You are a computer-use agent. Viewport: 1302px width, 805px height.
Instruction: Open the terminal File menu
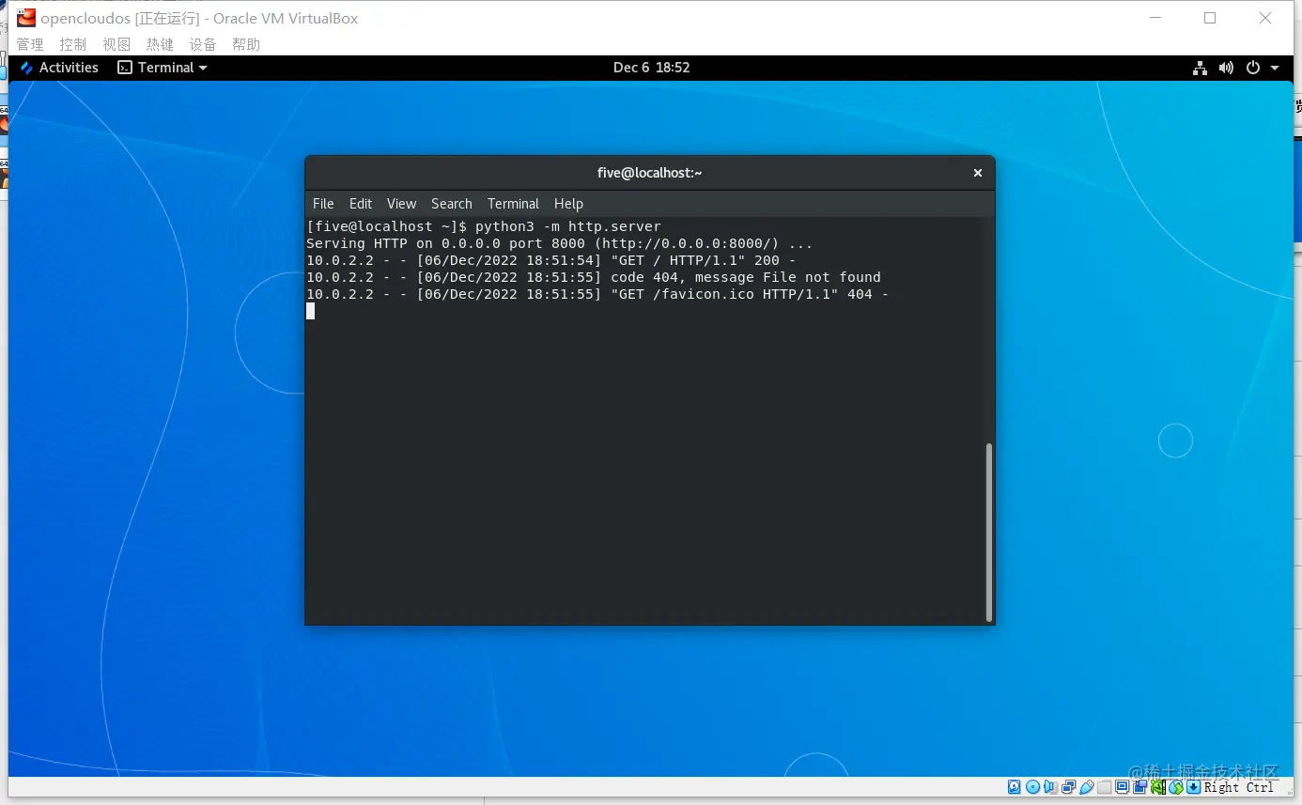point(323,204)
